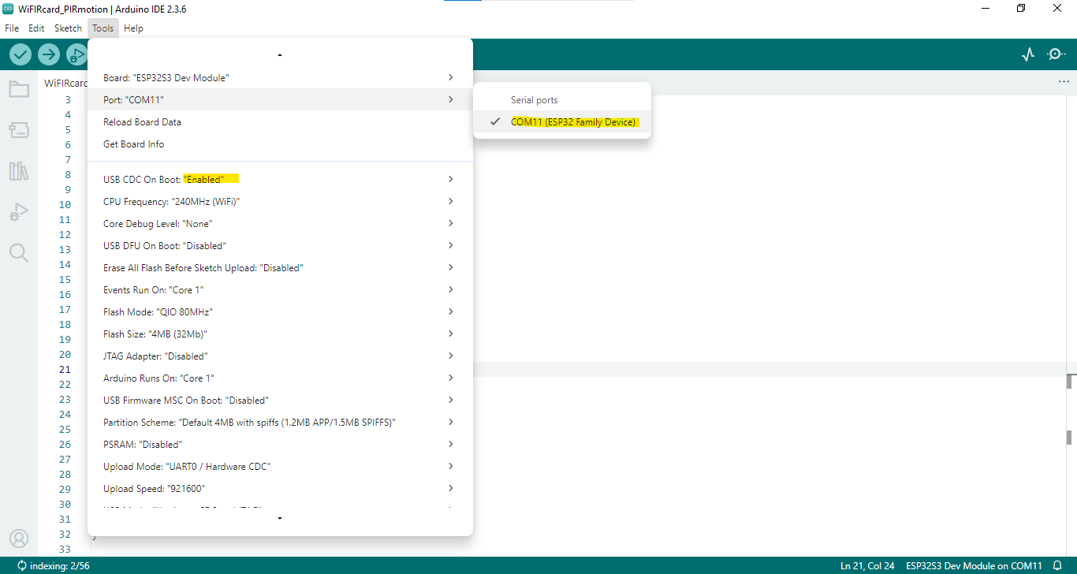Expand the Core Debug Level submenu
1077x574 pixels.
[280, 223]
